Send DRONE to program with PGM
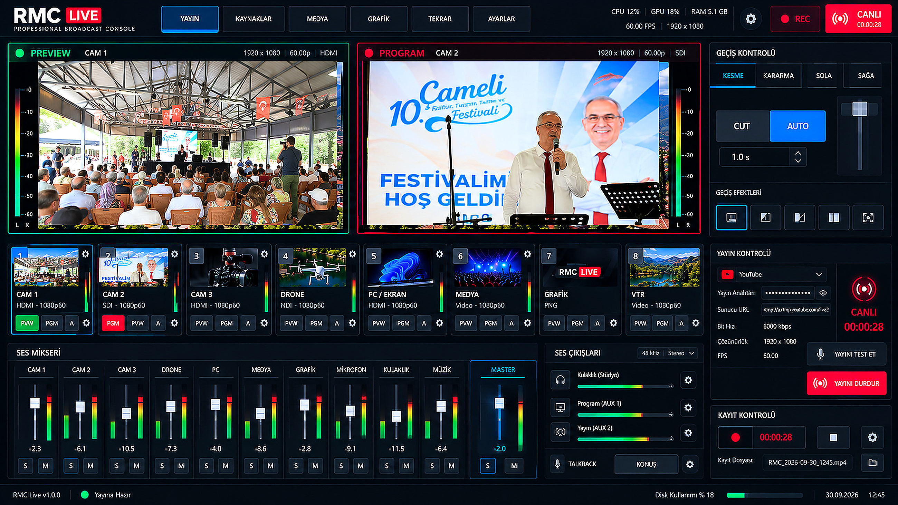 tap(316, 323)
